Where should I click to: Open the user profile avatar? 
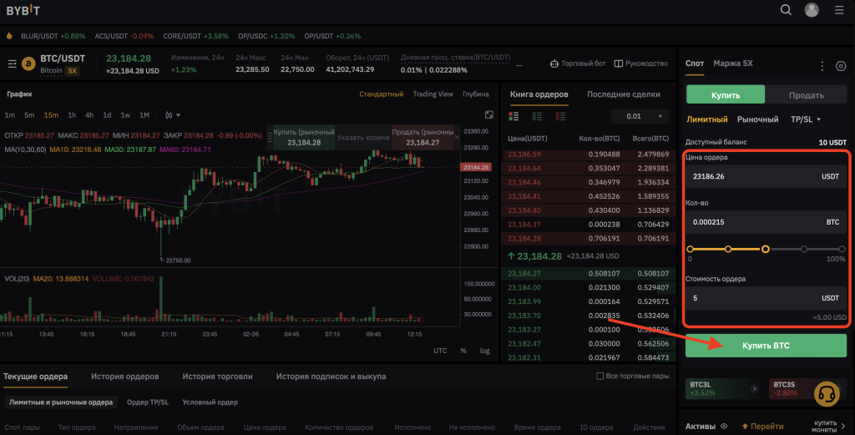(x=812, y=10)
